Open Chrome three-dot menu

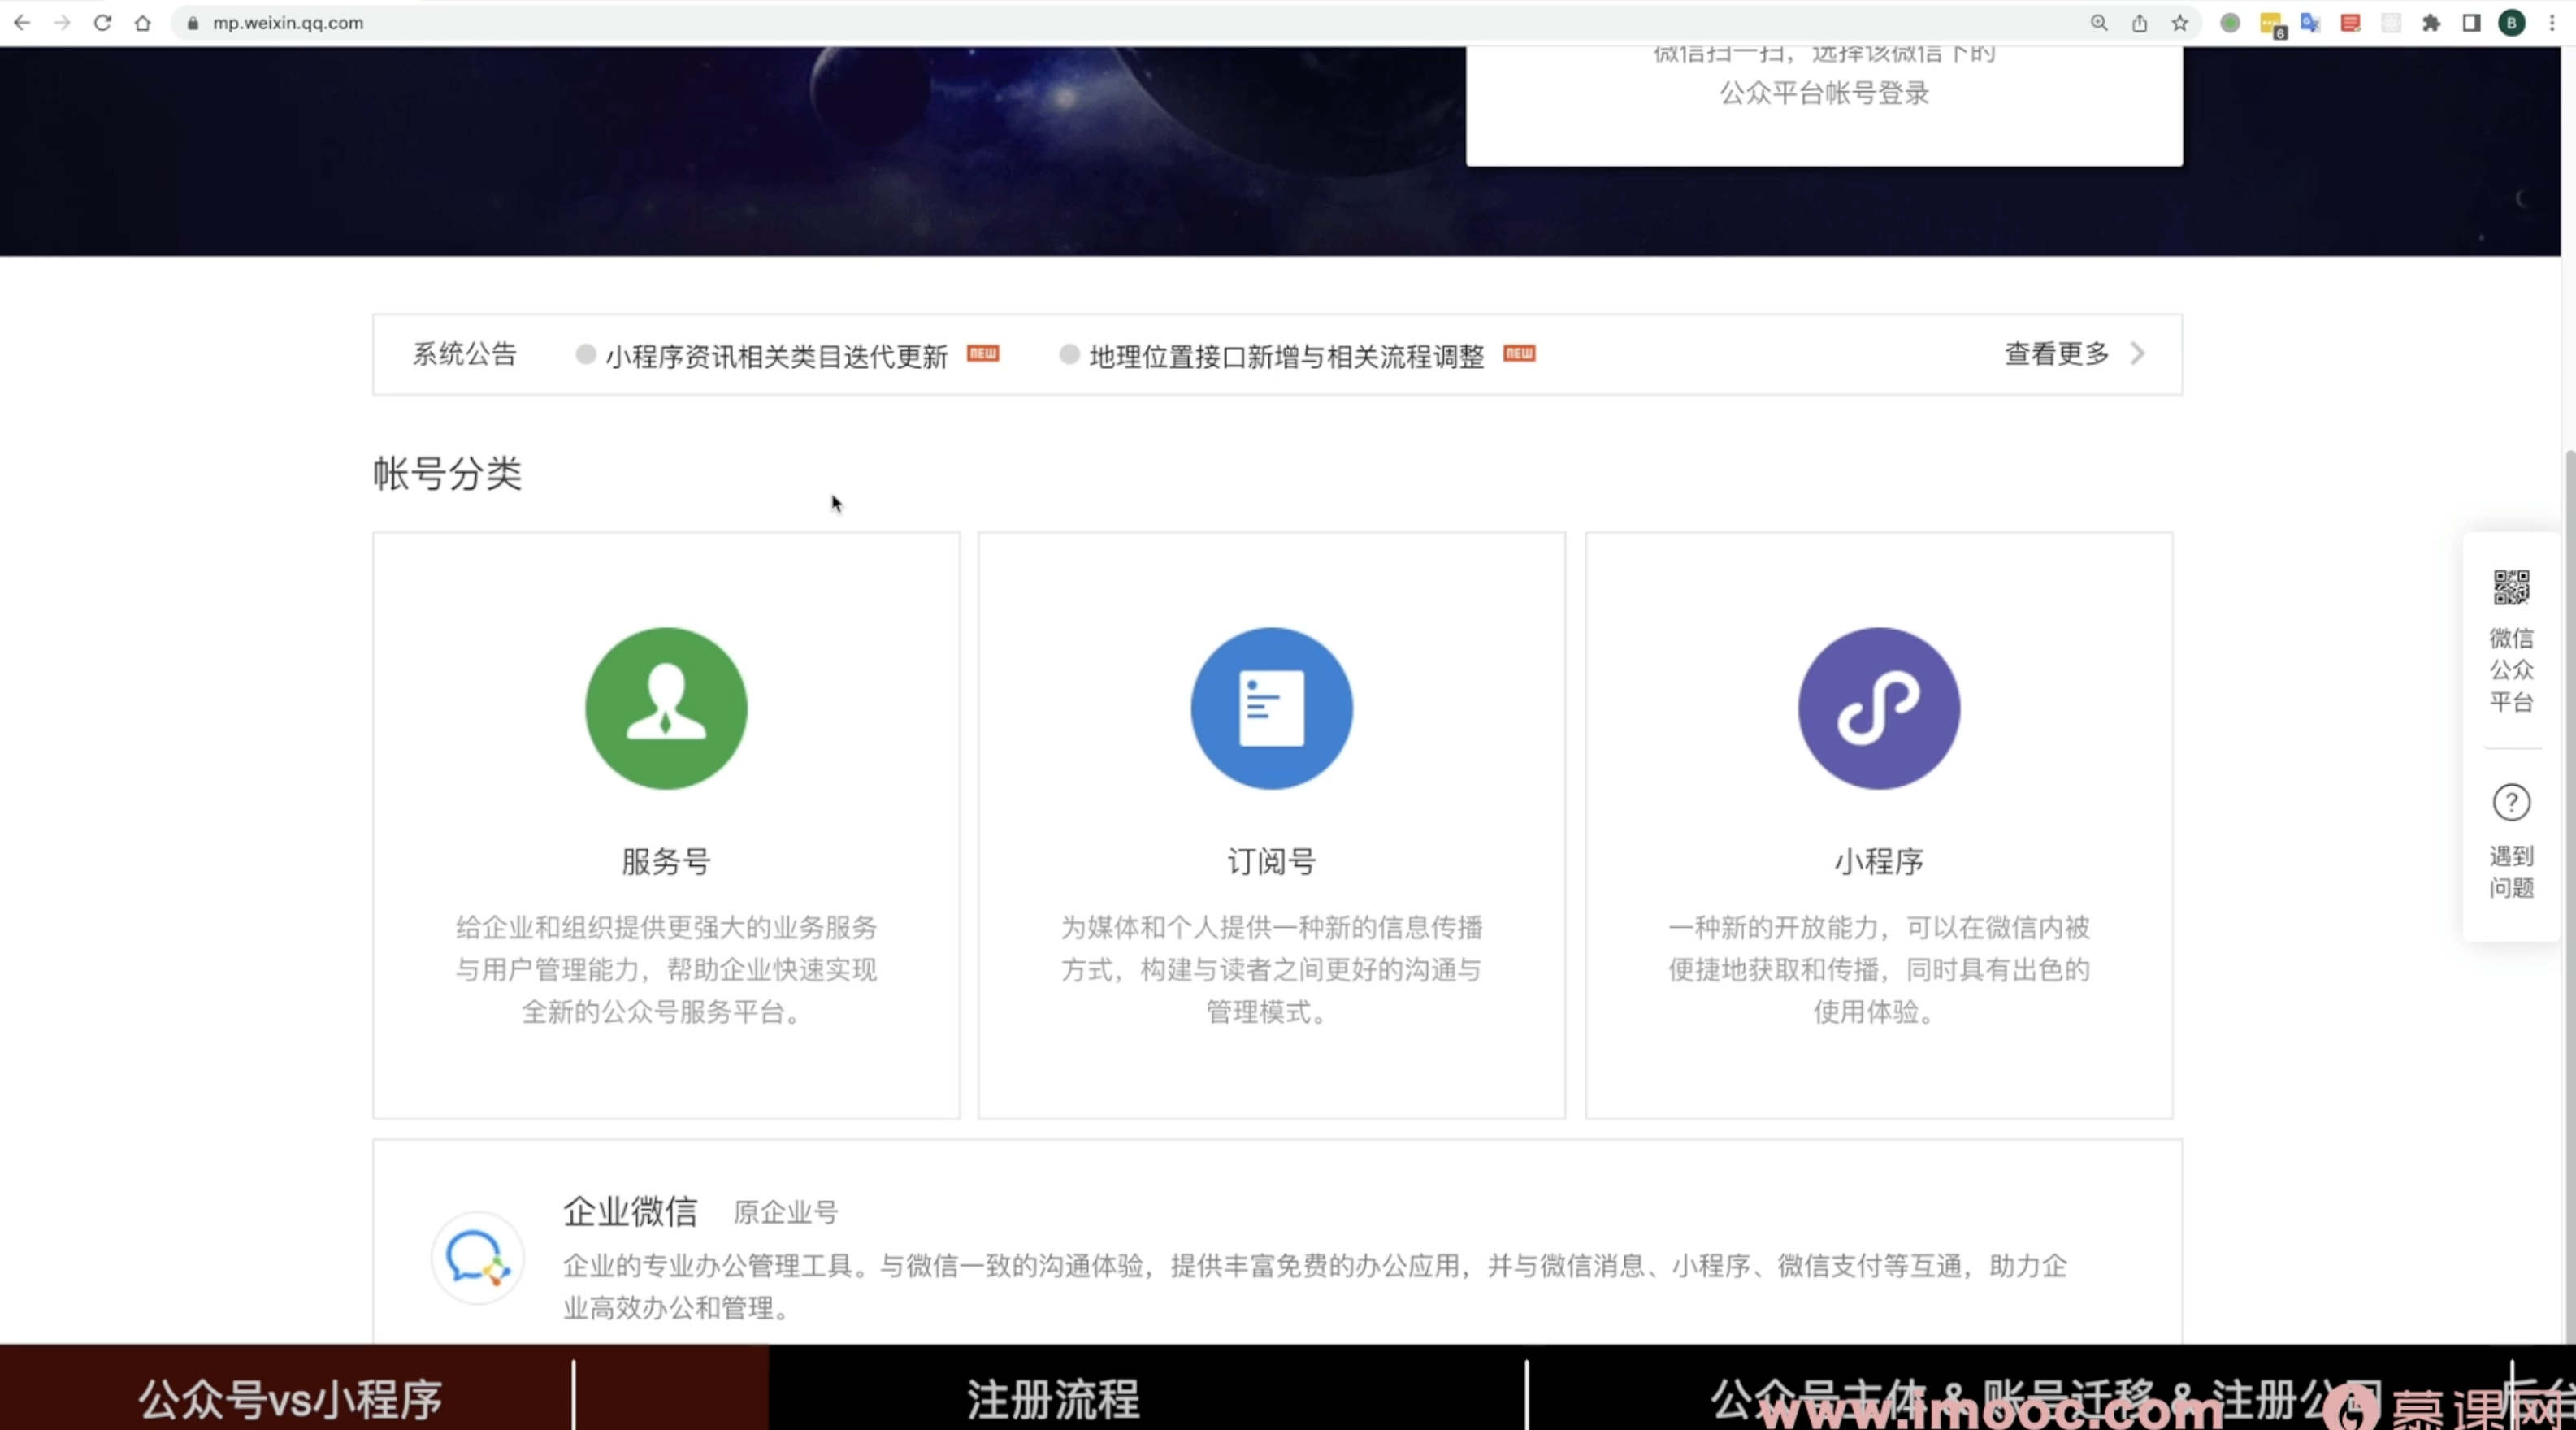[2552, 23]
